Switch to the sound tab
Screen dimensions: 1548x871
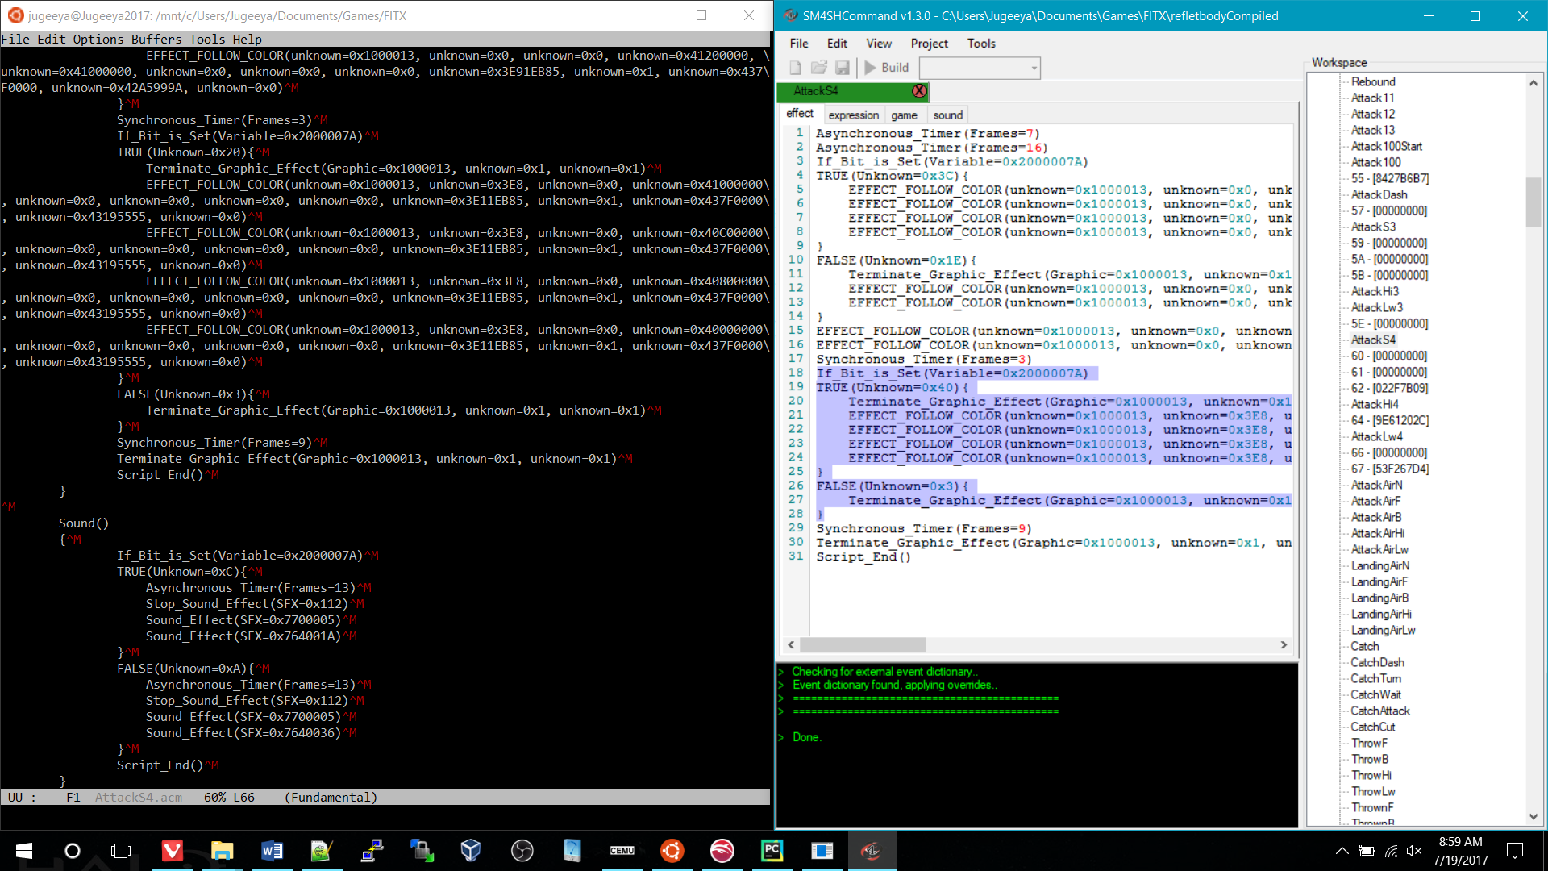[948, 115]
